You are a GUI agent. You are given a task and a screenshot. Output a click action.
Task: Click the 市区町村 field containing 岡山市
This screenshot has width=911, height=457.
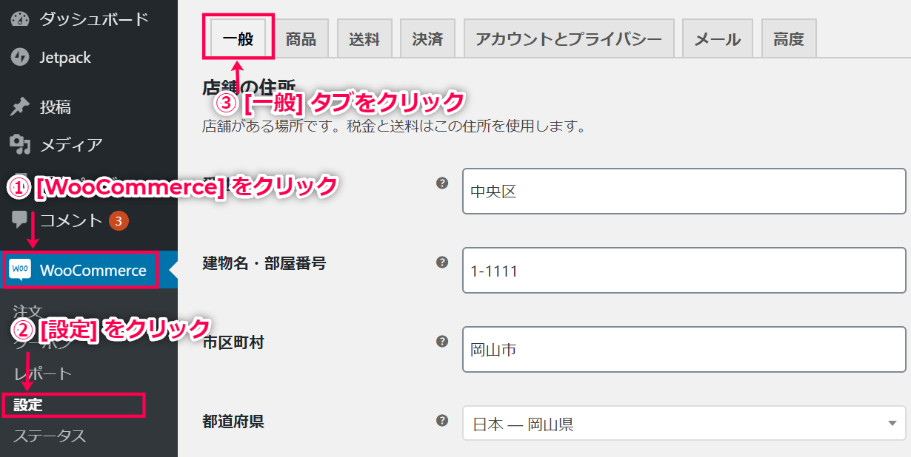[x=684, y=348]
